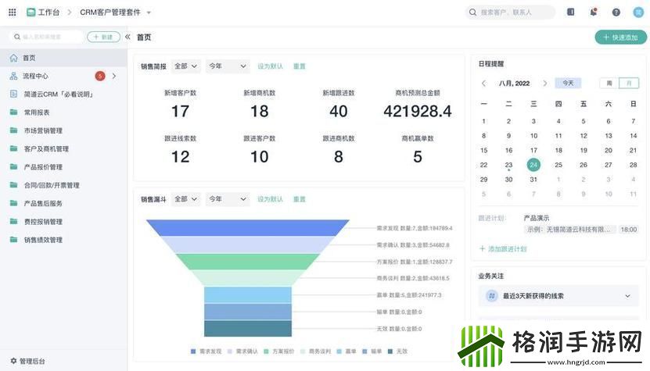This screenshot has width=650, height=371.
Task: Open 全部 dropdown in 销售漏斗
Action: click(185, 199)
